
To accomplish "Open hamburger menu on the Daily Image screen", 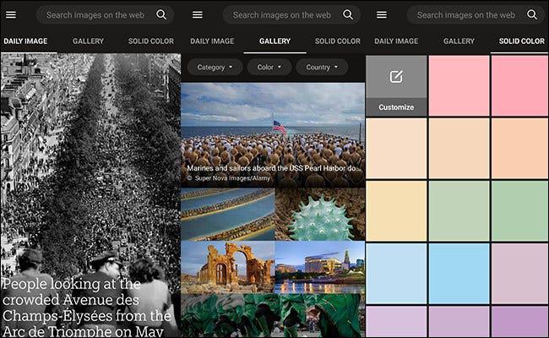I will tap(11, 14).
